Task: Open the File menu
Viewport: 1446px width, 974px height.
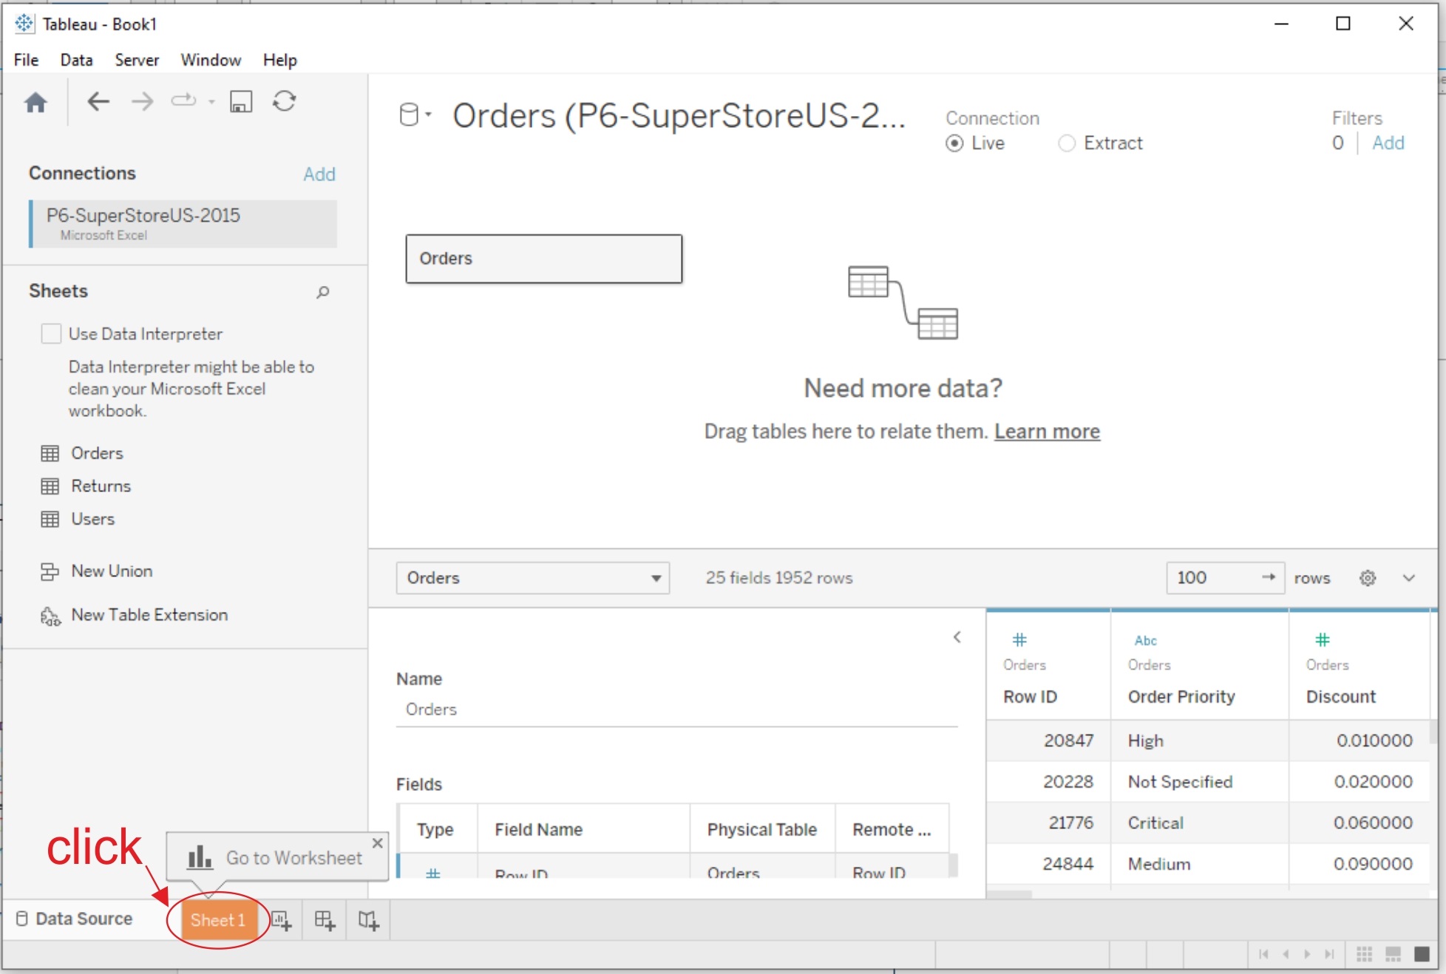Action: point(26,60)
